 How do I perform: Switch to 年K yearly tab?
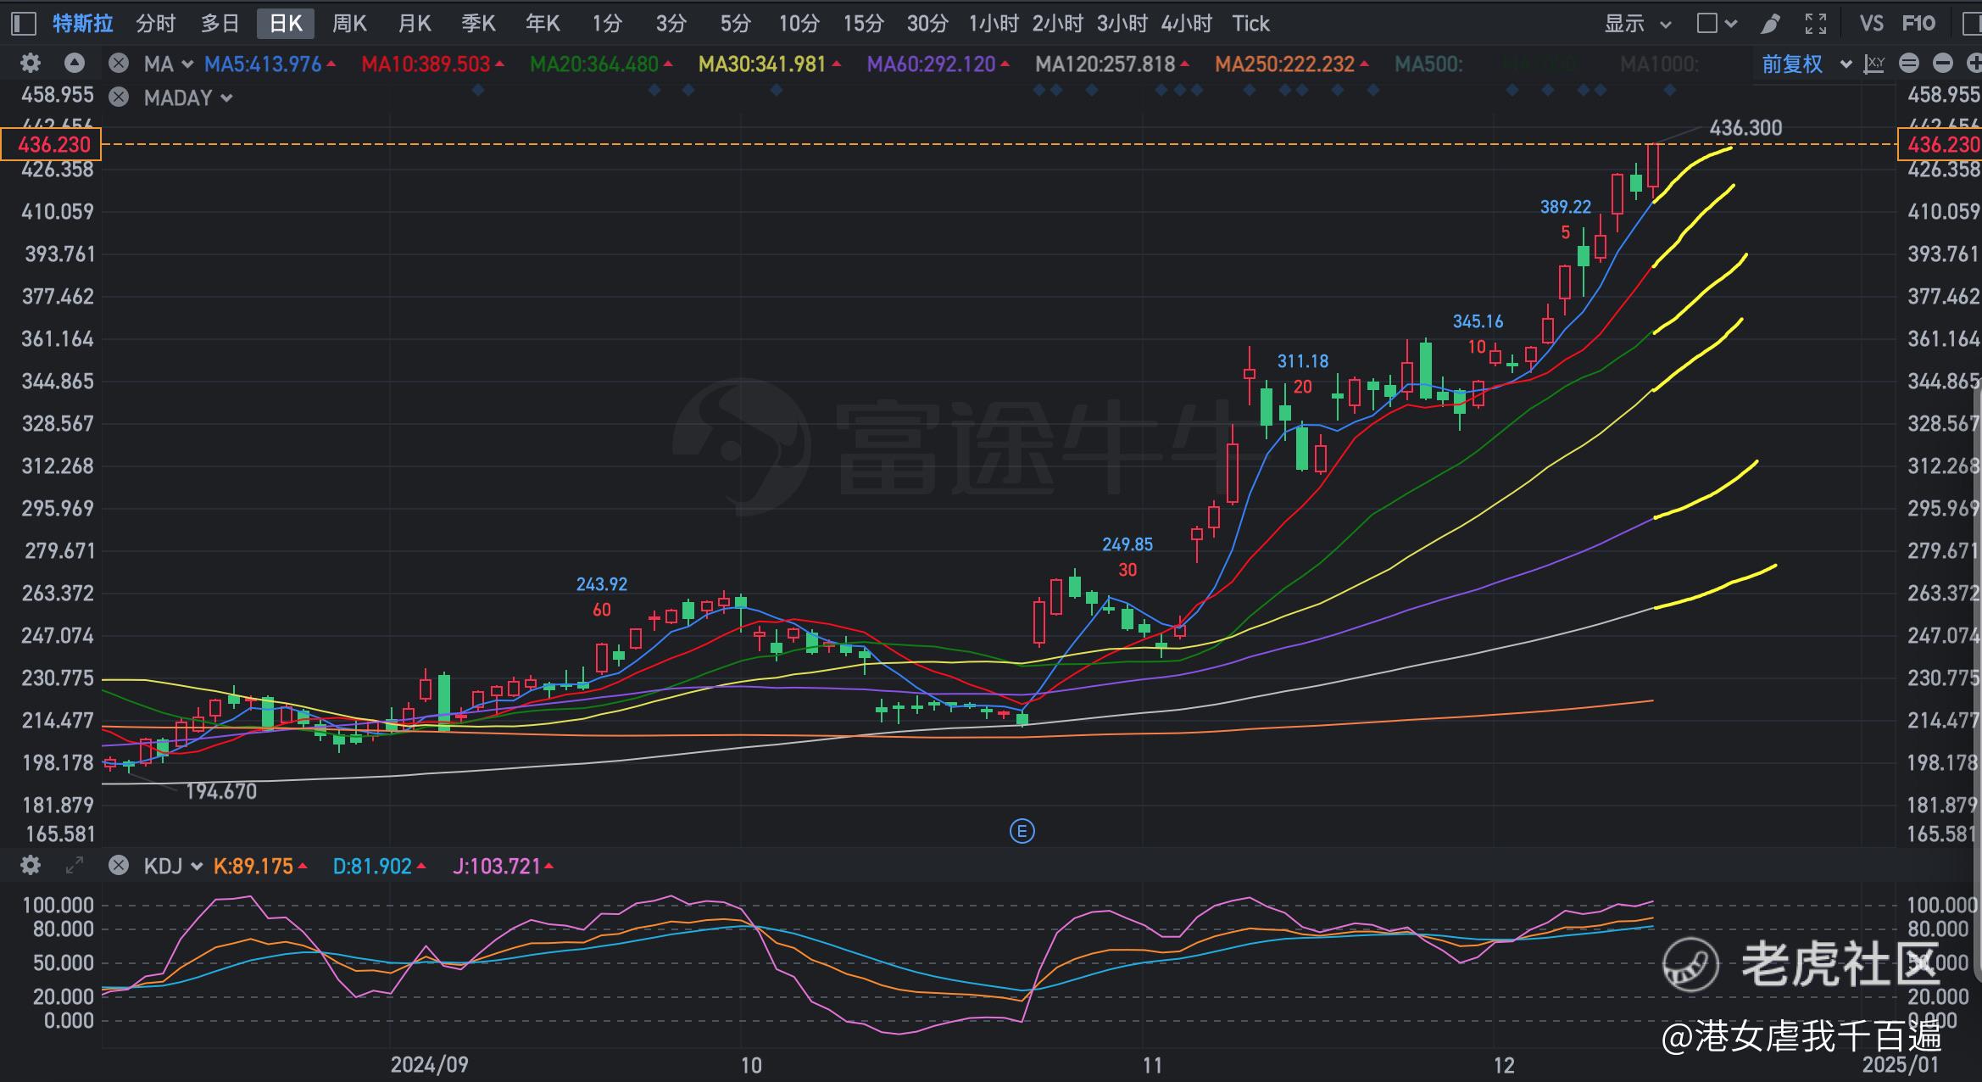coord(543,24)
